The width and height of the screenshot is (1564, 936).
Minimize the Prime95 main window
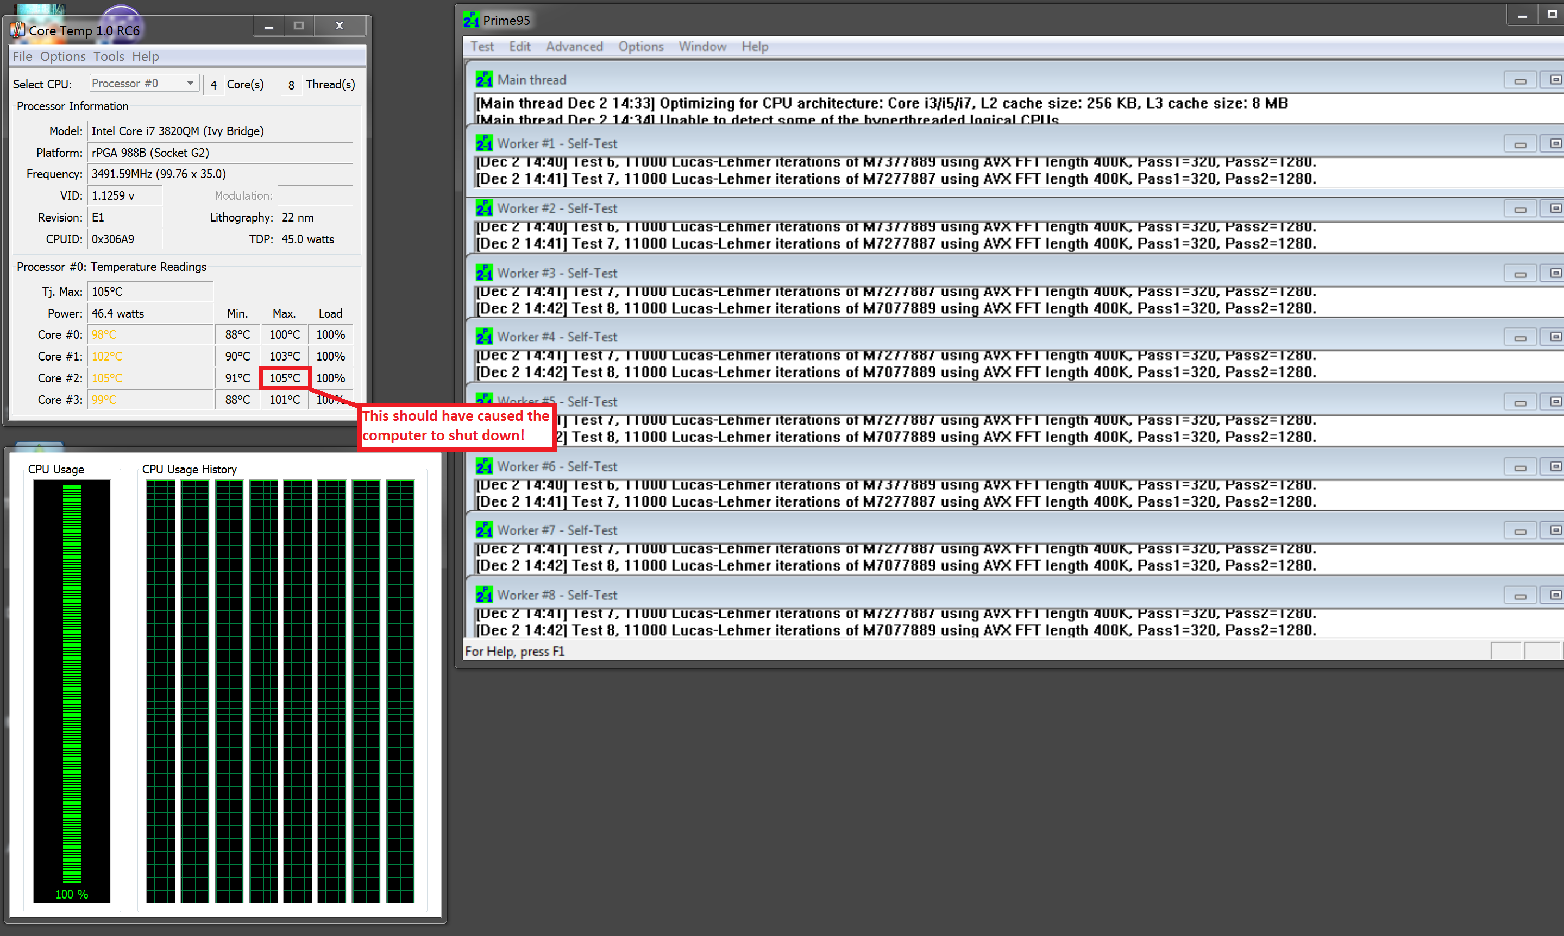[1522, 15]
